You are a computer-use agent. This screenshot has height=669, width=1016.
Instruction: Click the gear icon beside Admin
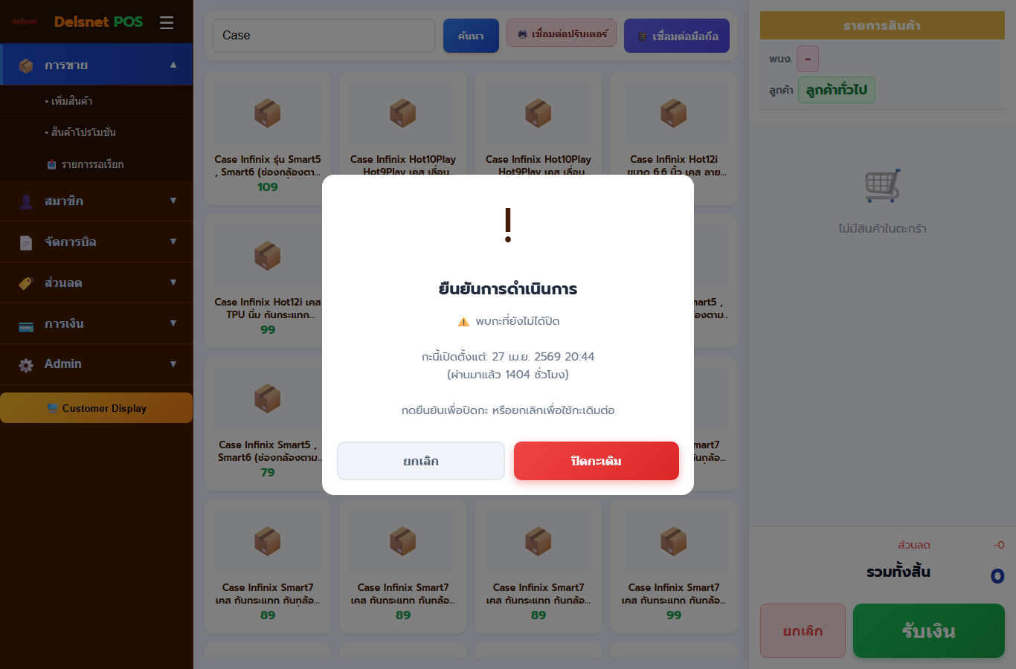click(x=26, y=365)
